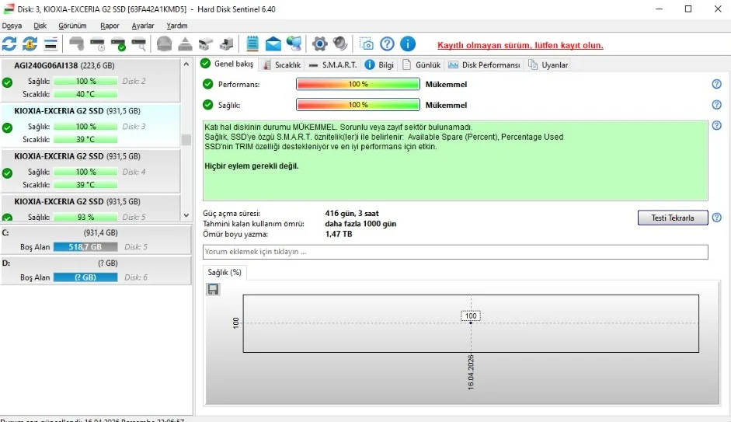Click the save floppy icon on health chart
Viewport: 731px width, 422px height.
(x=213, y=290)
